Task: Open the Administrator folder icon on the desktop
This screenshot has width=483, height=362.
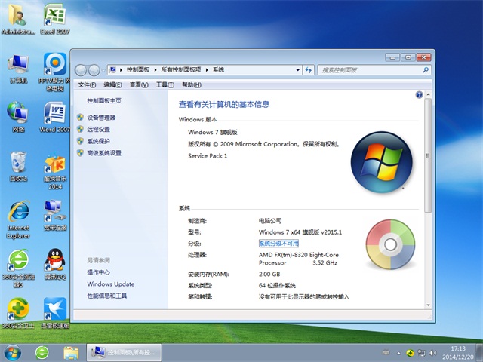Action: tap(17, 18)
